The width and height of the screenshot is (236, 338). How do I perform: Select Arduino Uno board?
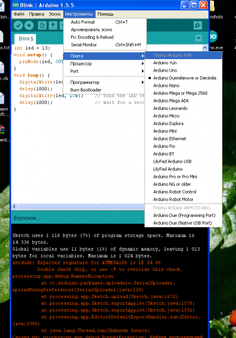[183, 70]
